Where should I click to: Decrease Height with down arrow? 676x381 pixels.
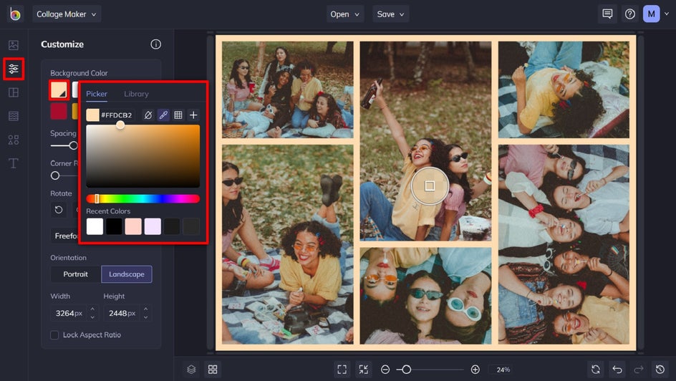point(145,318)
